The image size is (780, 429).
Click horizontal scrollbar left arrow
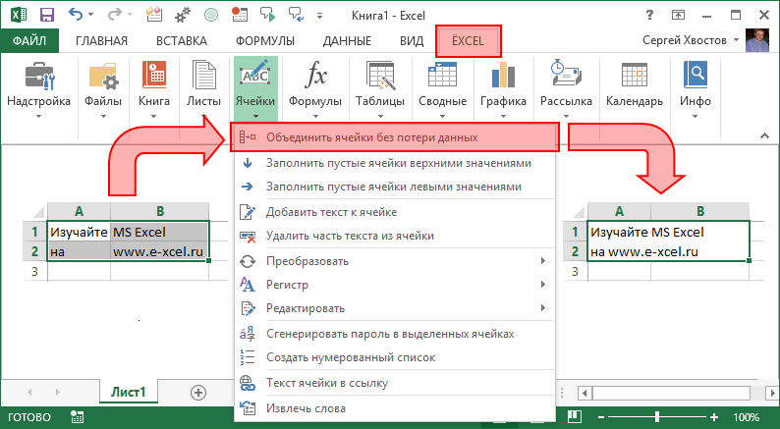pos(585,394)
